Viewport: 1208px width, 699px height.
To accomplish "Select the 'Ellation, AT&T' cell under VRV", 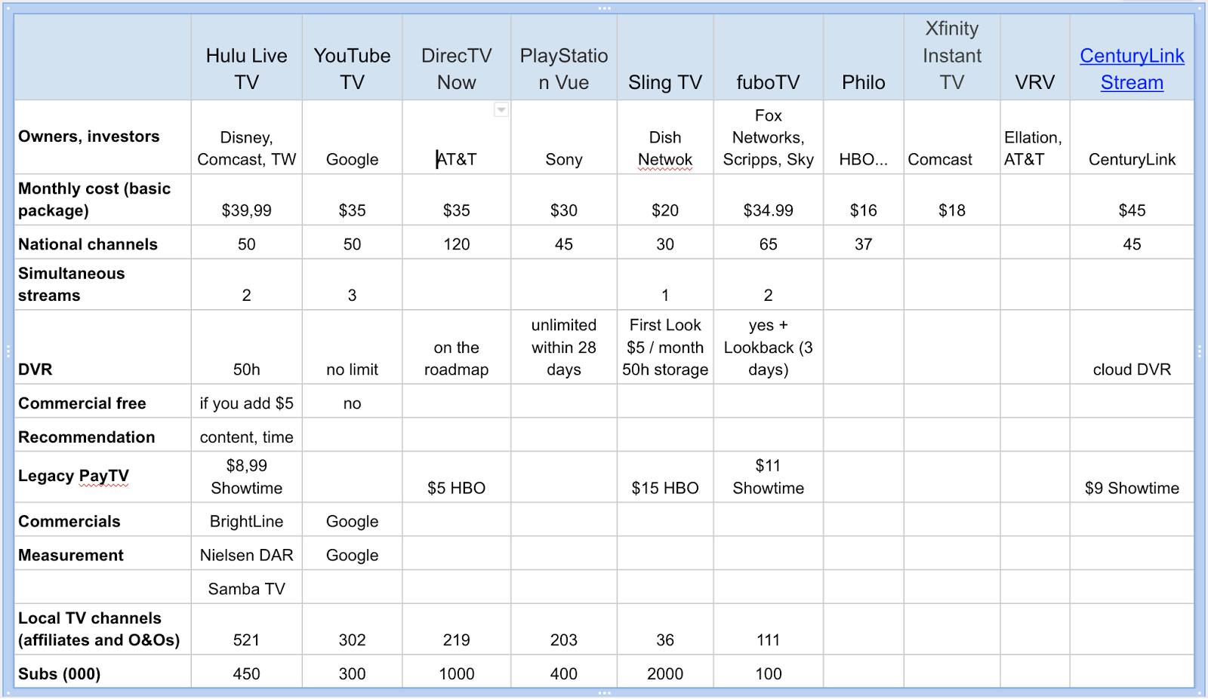I will coord(1035,137).
